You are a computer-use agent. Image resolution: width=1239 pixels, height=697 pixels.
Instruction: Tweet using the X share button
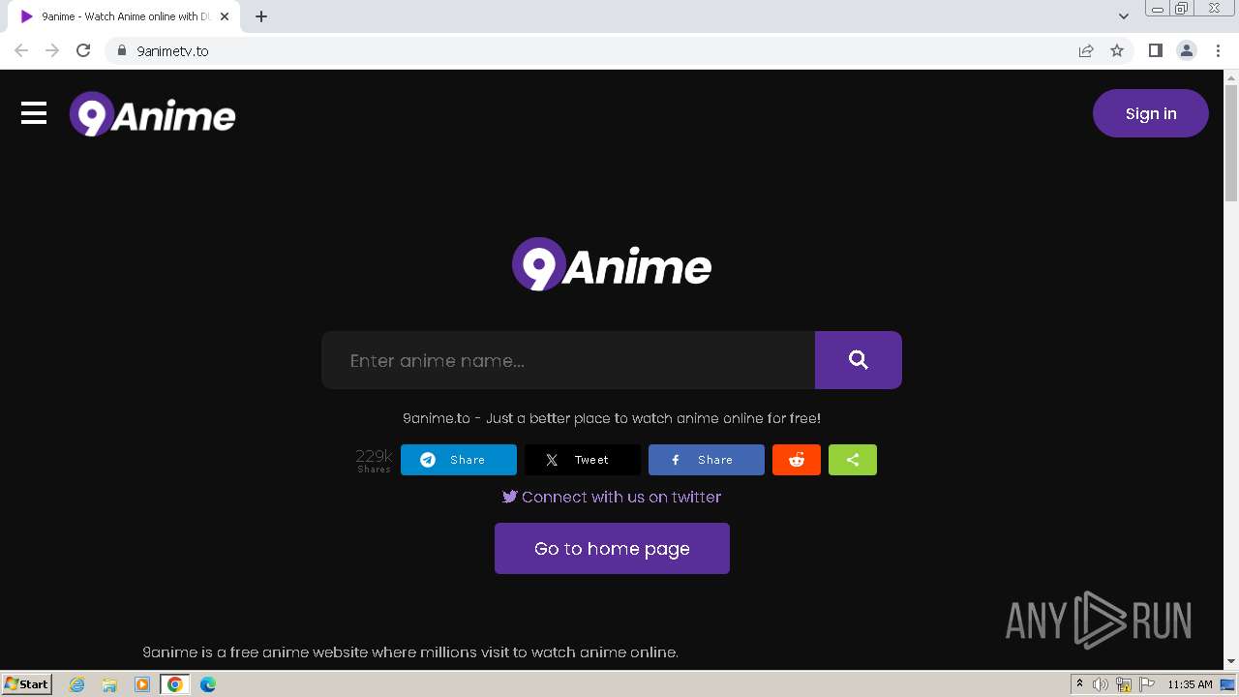pyautogui.click(x=583, y=460)
